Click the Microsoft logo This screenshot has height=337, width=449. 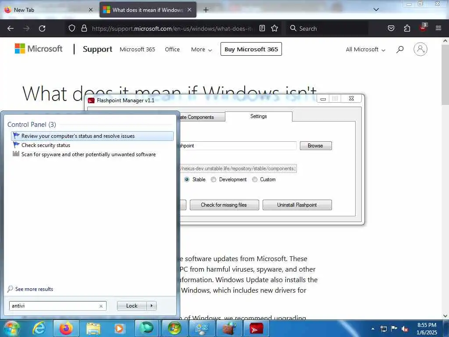[x=39, y=49]
